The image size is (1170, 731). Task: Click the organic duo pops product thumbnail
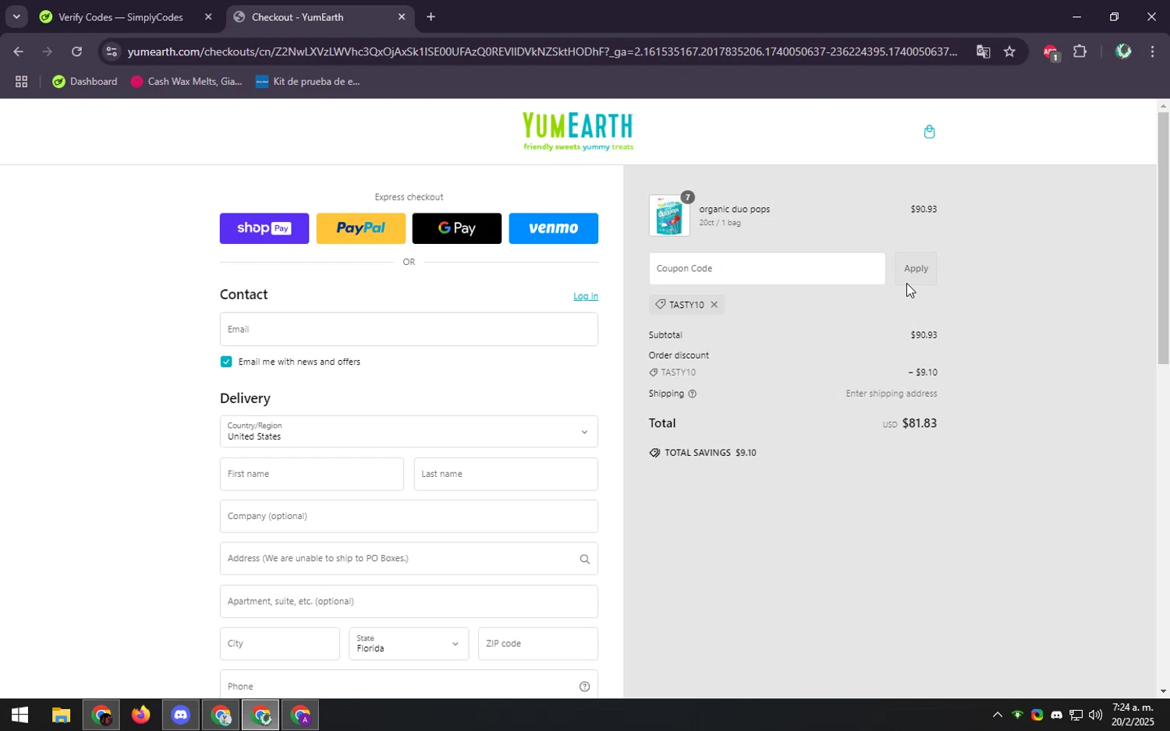[669, 215]
